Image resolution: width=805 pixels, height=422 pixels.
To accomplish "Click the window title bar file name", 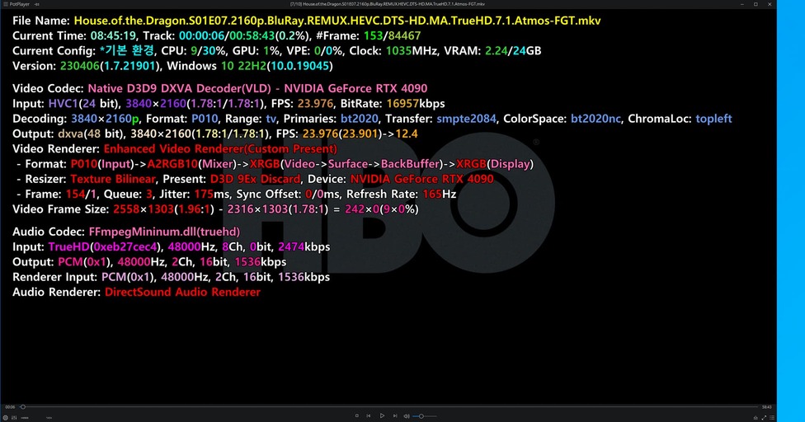I will pyautogui.click(x=387, y=4).
